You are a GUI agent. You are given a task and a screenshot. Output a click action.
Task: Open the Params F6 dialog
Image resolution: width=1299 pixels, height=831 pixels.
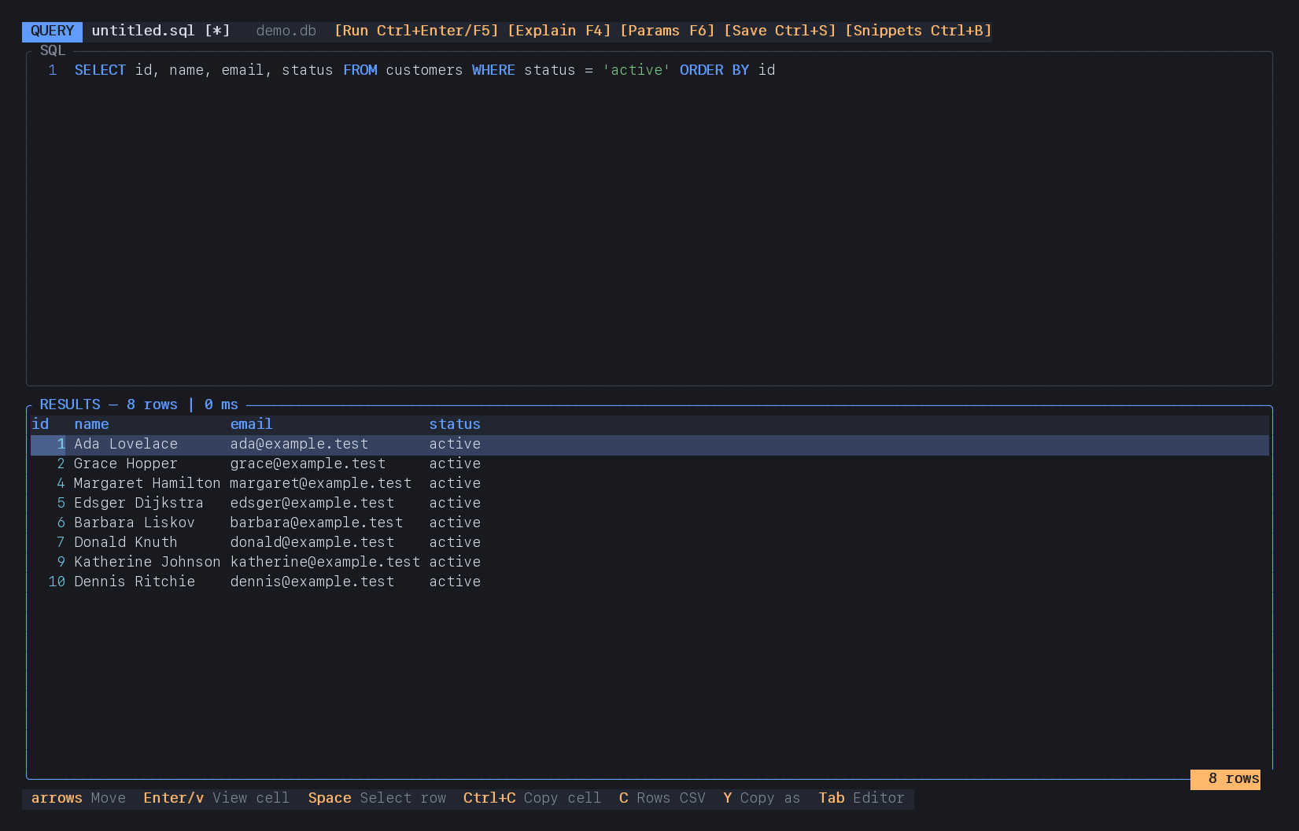pos(667,31)
